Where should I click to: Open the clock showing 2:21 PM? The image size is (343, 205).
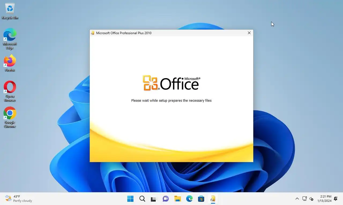pyautogui.click(x=324, y=199)
